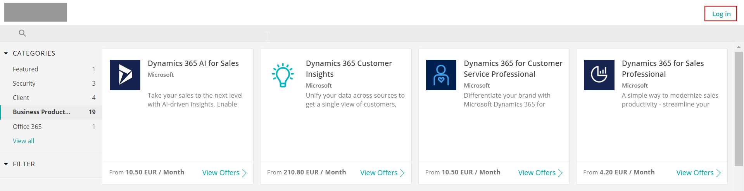744x191 pixels.
Task: Select the Client category
Action: [51, 98]
